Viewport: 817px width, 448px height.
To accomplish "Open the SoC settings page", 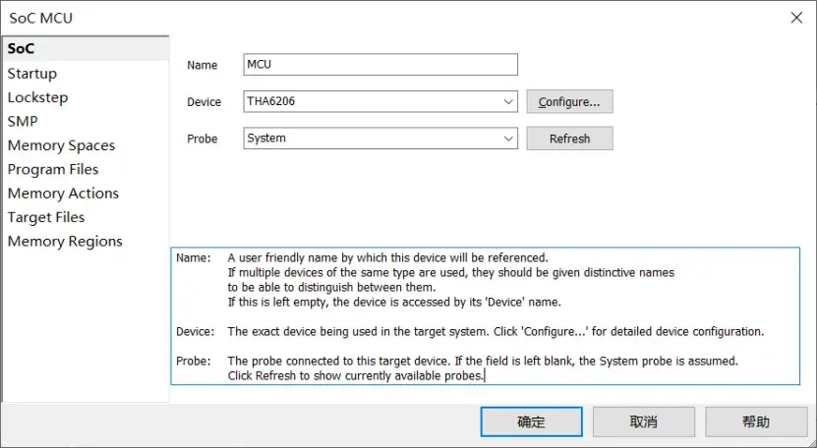I will click(21, 49).
